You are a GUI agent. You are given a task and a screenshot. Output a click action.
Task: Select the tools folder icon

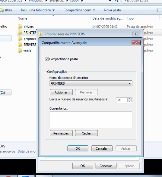coord(20,51)
